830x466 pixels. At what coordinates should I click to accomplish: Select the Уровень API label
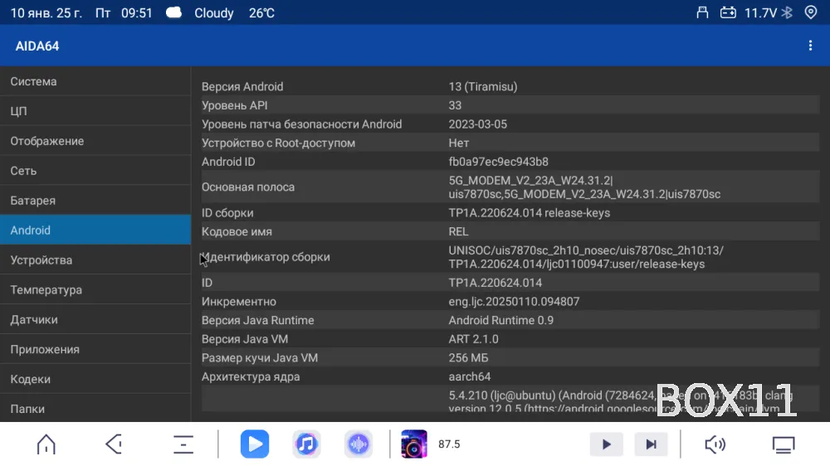(x=235, y=105)
